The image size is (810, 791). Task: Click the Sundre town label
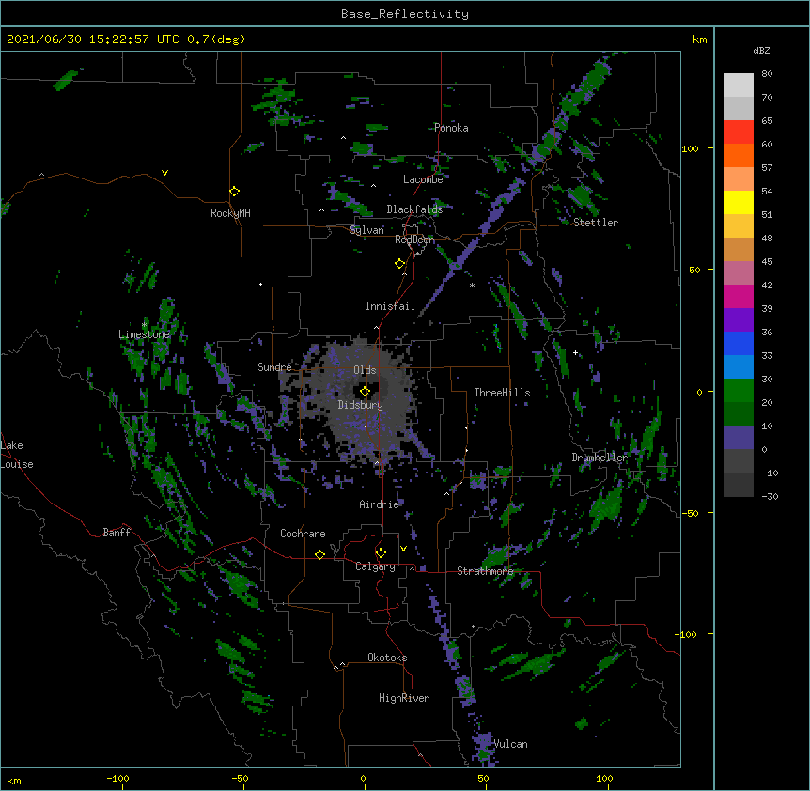tap(274, 367)
